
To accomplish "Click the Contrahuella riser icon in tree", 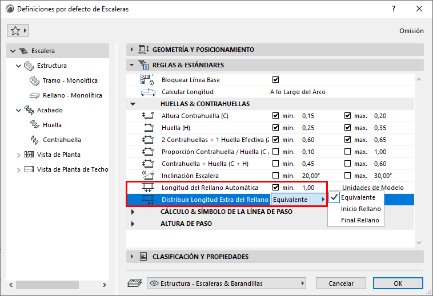I will [34, 140].
